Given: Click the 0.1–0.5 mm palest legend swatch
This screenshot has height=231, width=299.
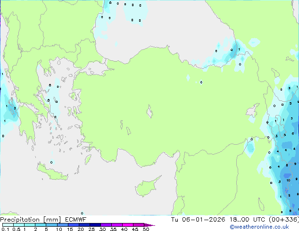Looking at the screenshot, I should pos(8,225).
